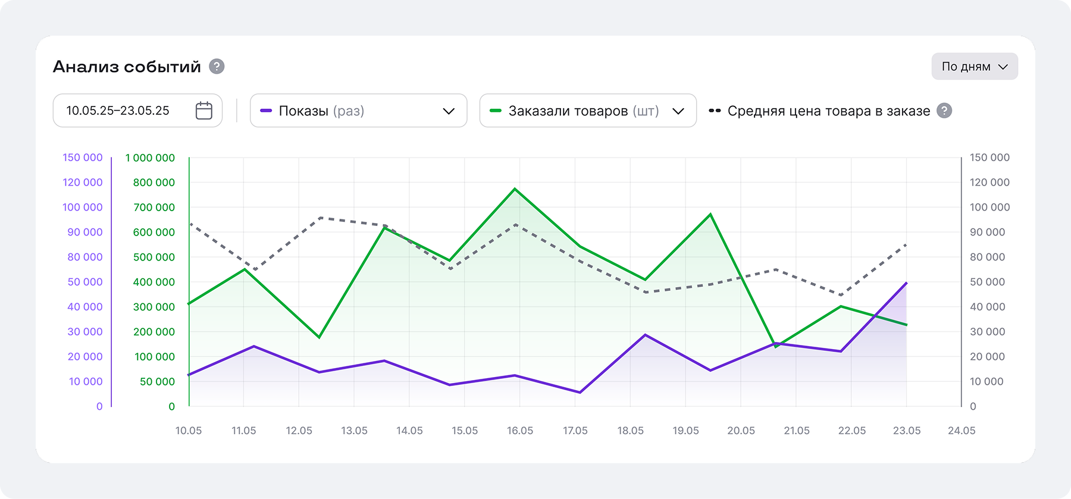
Task: Open the По дням period dropdown
Action: (975, 67)
